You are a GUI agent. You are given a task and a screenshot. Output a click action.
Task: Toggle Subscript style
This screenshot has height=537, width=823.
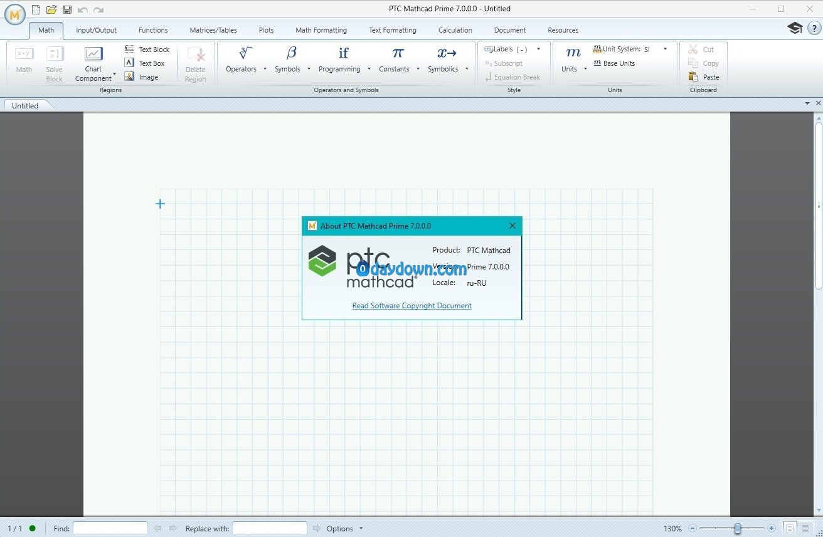tap(504, 63)
